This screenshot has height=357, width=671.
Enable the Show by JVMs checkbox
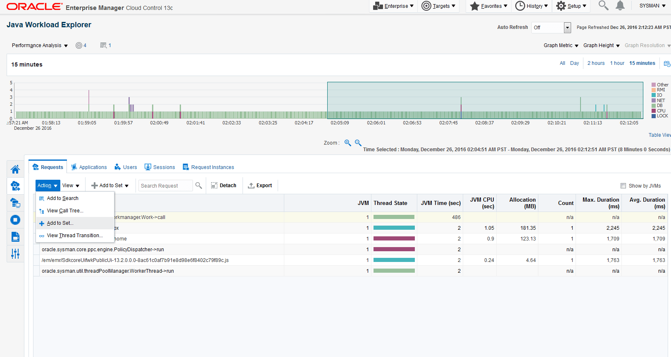(623, 186)
